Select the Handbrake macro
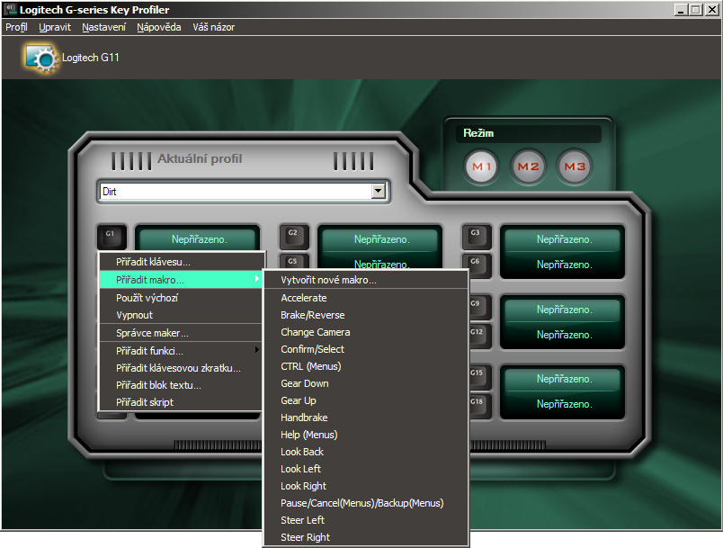Image resolution: width=723 pixels, height=548 pixels. pyautogui.click(x=304, y=418)
